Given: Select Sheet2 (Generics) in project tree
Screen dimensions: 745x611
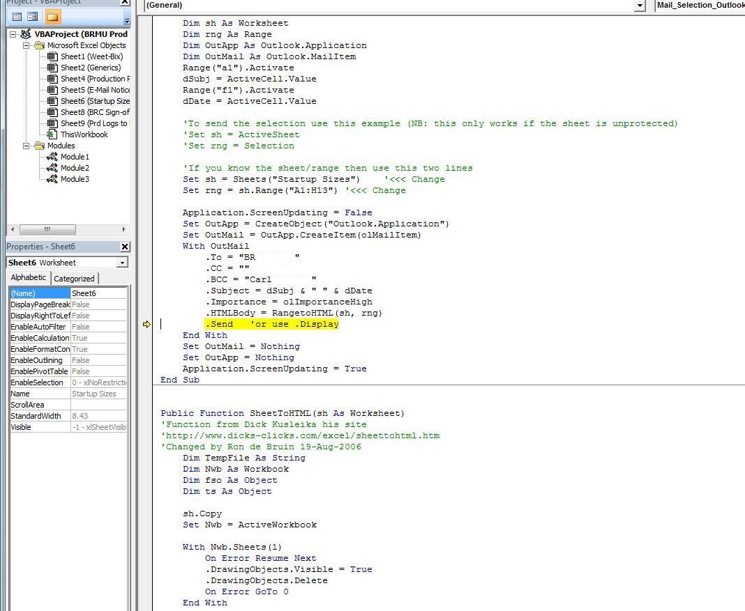Looking at the screenshot, I should coord(91,68).
